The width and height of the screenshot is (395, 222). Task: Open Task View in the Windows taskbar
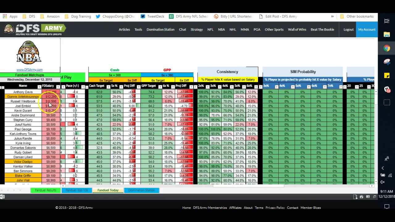[387, 21]
